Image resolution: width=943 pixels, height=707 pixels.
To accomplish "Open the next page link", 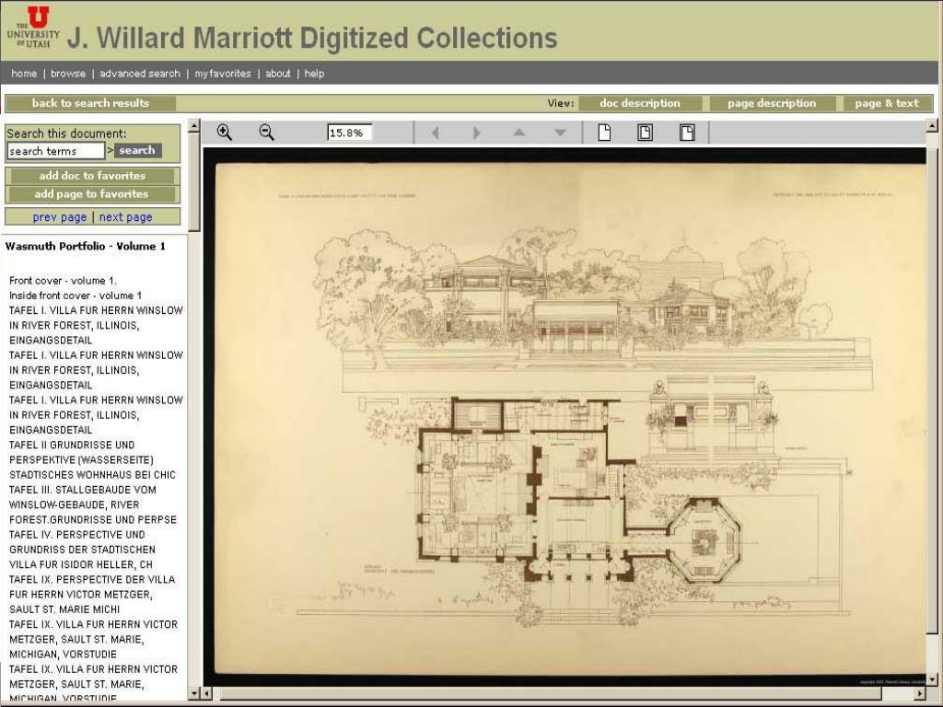I will pos(125,217).
